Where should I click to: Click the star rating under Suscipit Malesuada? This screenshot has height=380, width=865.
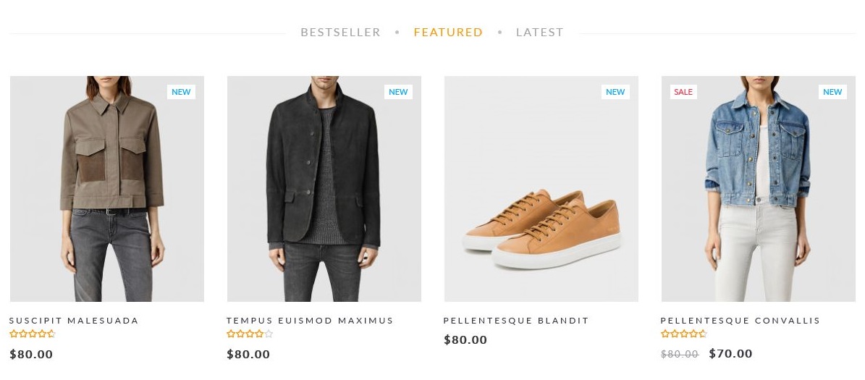pyautogui.click(x=33, y=334)
